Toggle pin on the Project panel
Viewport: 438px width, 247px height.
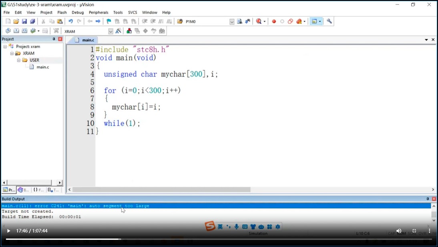click(x=54, y=39)
